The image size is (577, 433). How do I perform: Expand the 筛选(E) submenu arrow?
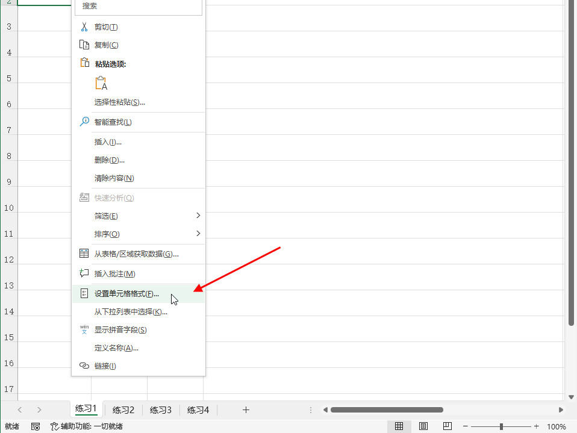(x=198, y=215)
